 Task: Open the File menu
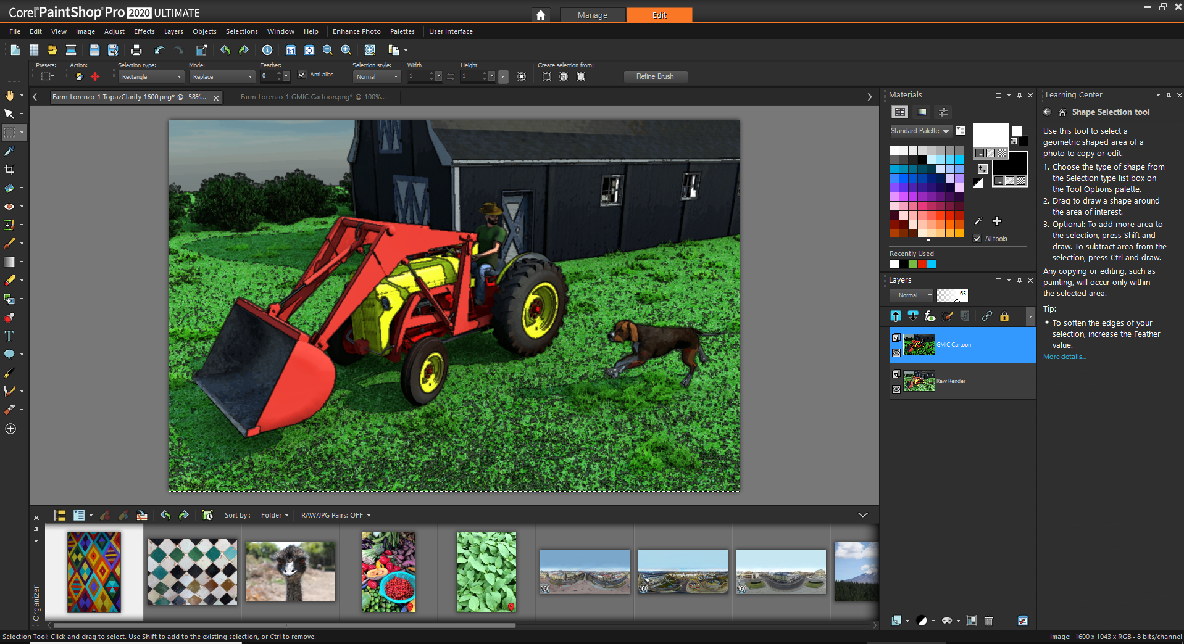15,31
